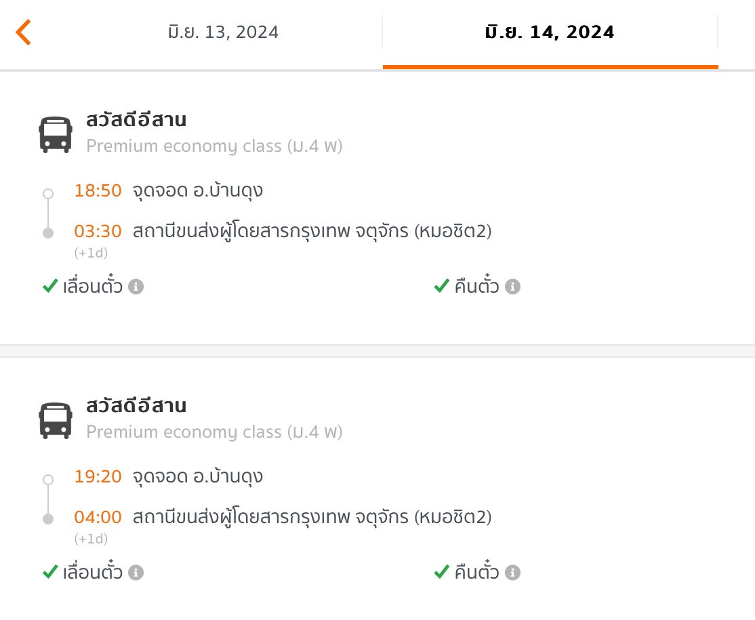Open info icon beside เลื่อนตั๋ว in second trip

click(136, 573)
